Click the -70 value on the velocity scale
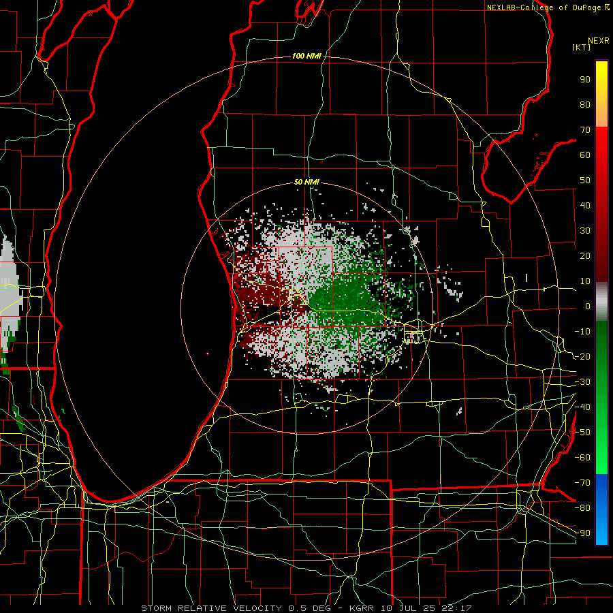This screenshot has width=613, height=613. point(582,483)
